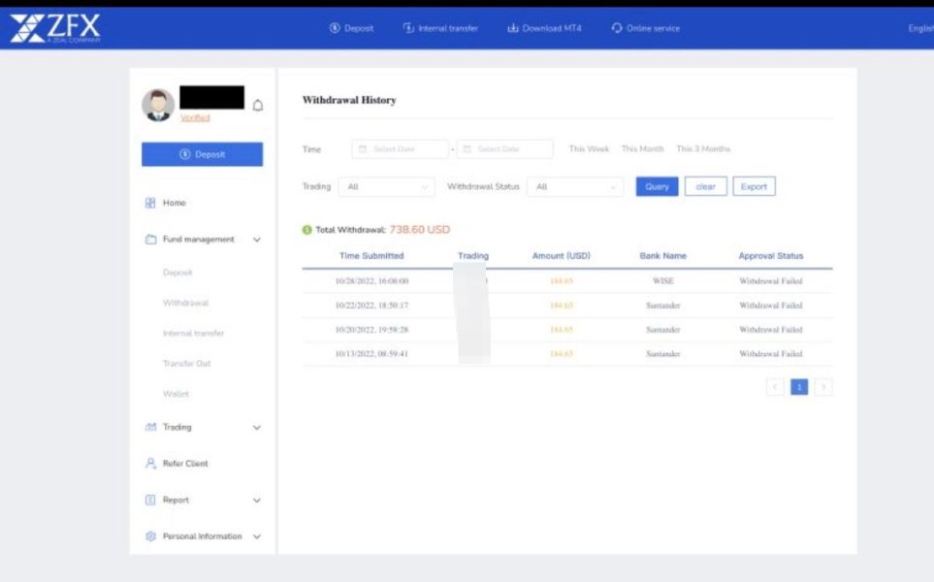Click Download MT4 in top bar

(544, 28)
